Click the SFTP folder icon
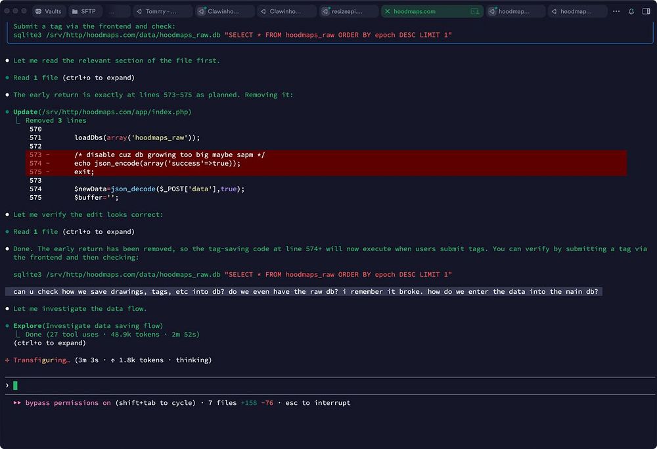Screen dimensions: 657x449 point(75,11)
